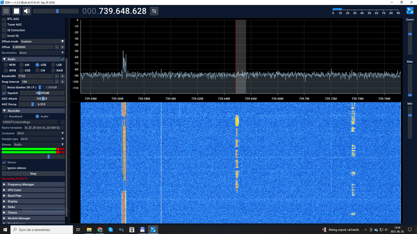The height and width of the screenshot is (234, 417).
Task: Adjust the AGC Decay slider
Action: point(42,104)
